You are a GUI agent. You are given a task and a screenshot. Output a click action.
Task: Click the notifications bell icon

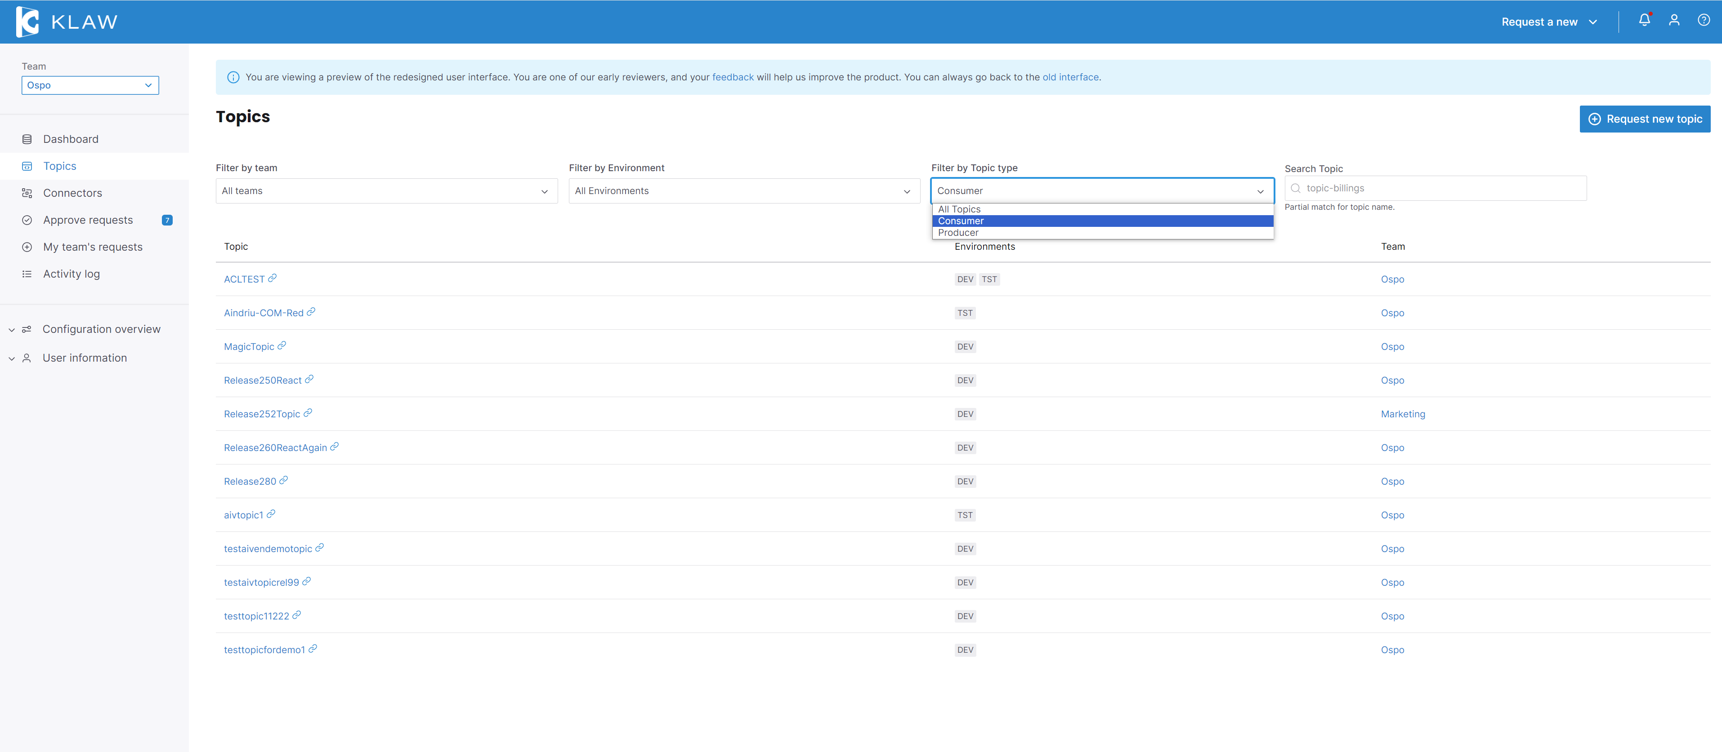click(x=1644, y=21)
